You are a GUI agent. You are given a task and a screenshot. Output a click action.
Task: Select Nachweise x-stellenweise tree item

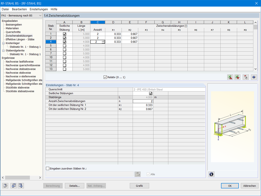click(21, 76)
